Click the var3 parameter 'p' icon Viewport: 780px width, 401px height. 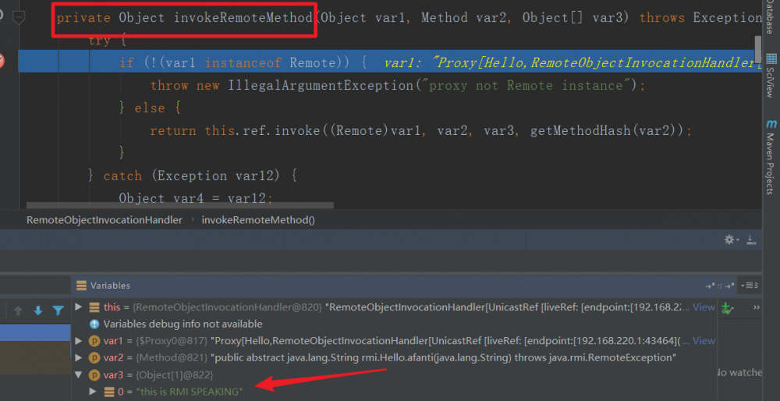point(94,375)
